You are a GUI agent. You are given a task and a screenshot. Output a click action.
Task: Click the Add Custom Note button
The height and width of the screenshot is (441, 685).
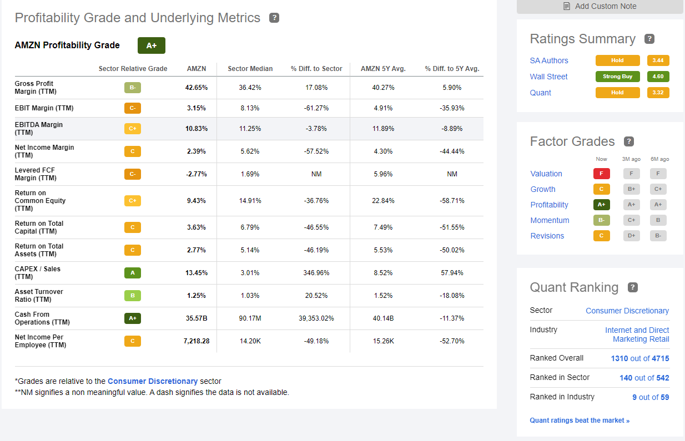(600, 6)
